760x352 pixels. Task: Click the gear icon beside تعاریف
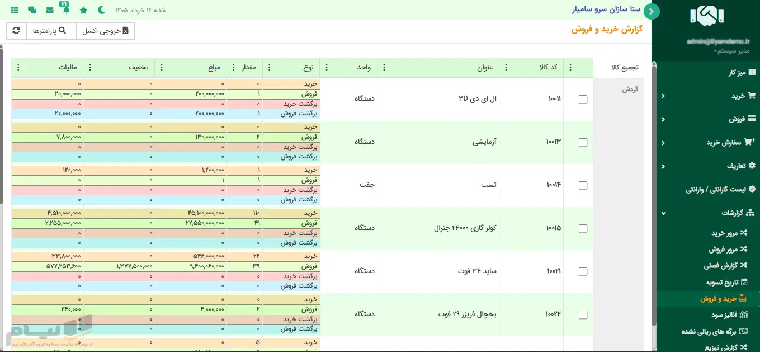click(752, 166)
